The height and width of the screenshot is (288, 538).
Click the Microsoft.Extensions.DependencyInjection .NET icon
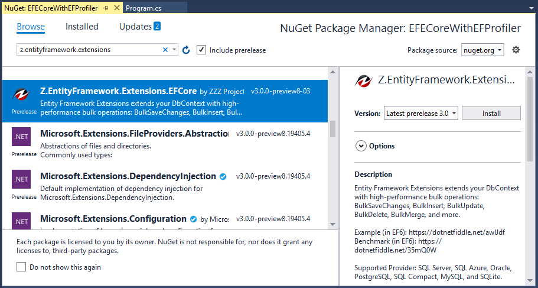click(x=21, y=179)
